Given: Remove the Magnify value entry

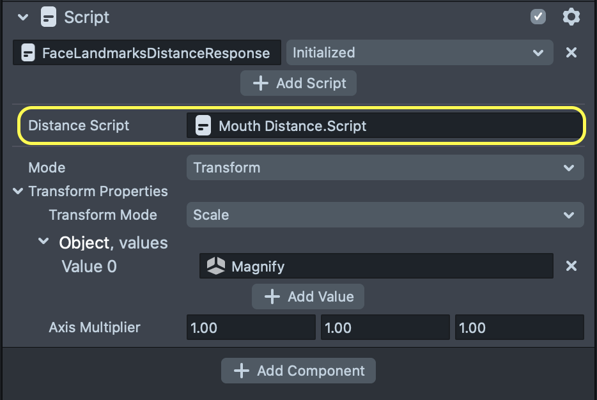Looking at the screenshot, I should (x=571, y=266).
